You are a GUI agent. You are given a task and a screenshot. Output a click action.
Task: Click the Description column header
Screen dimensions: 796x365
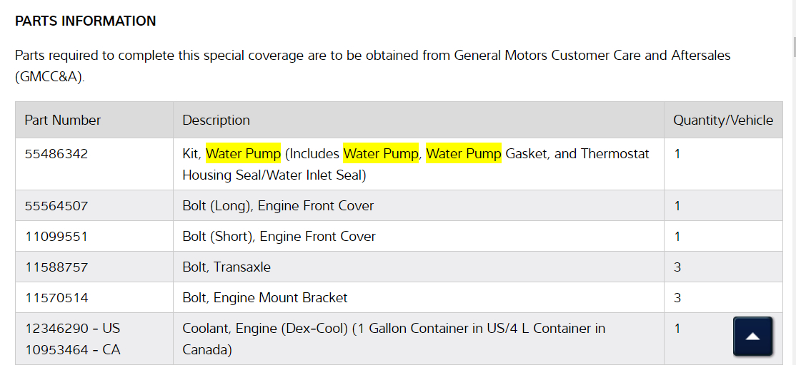(216, 120)
